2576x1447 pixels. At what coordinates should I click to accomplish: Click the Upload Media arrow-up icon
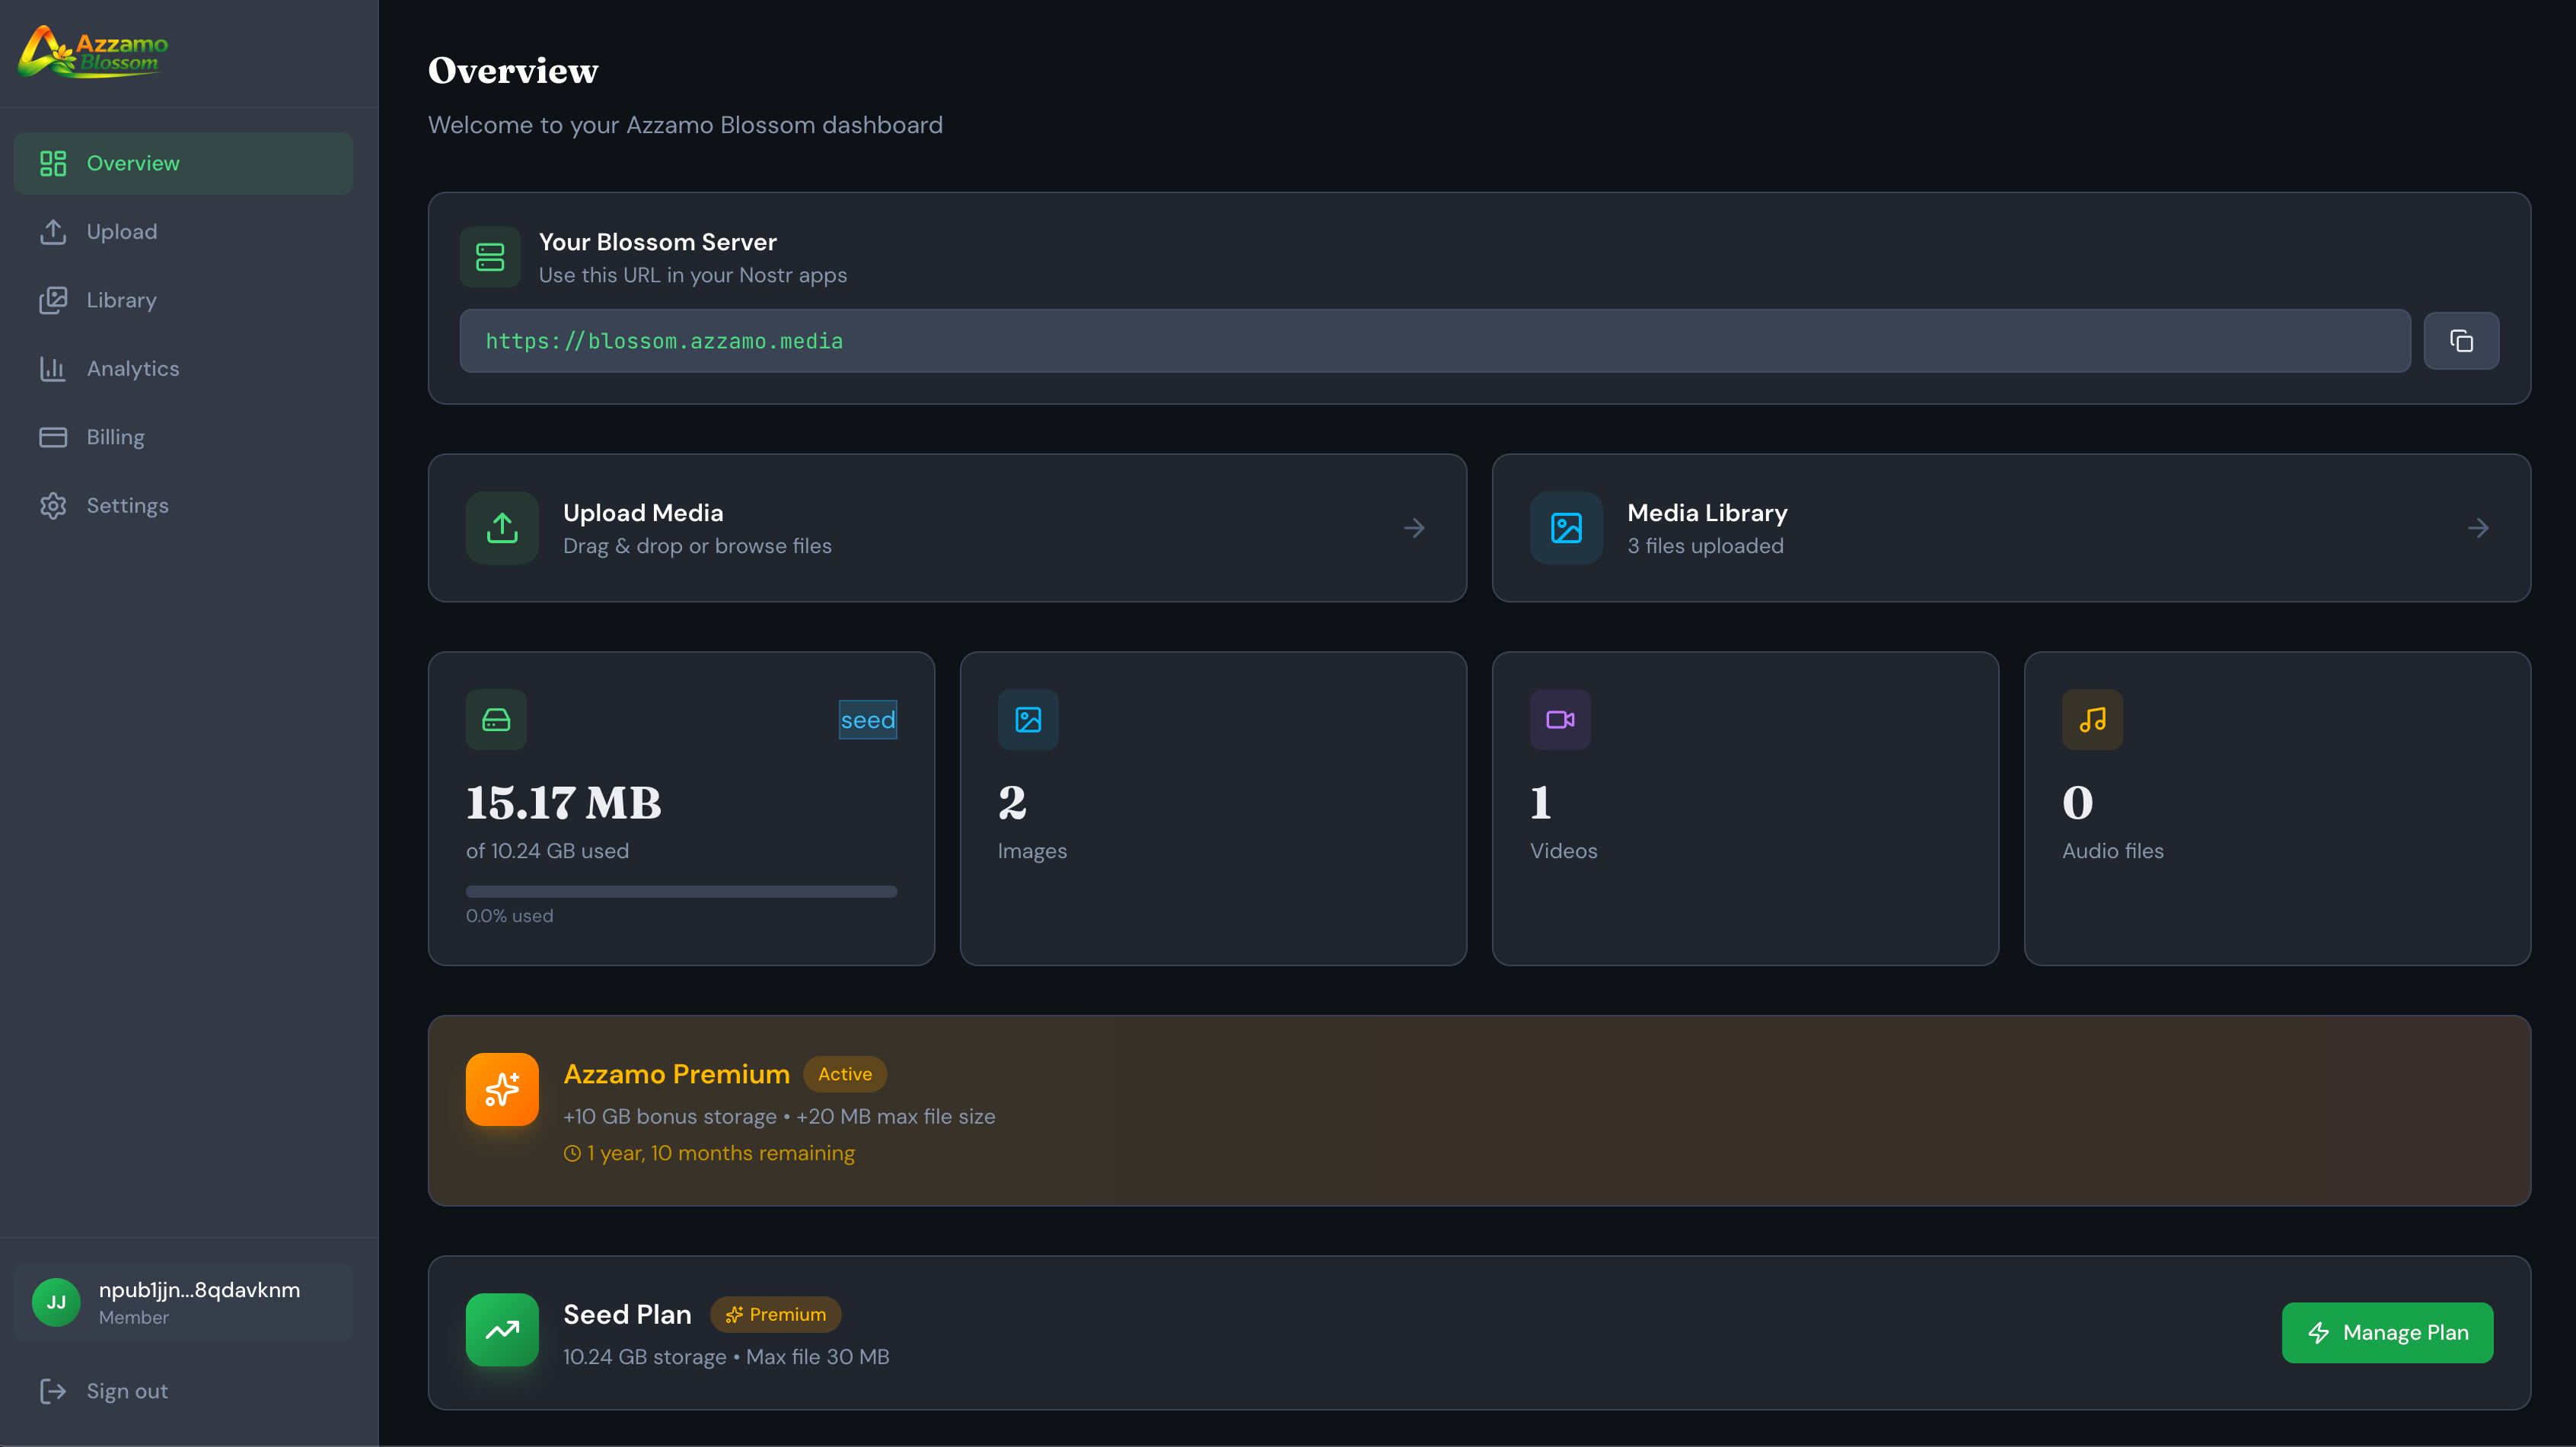point(502,528)
